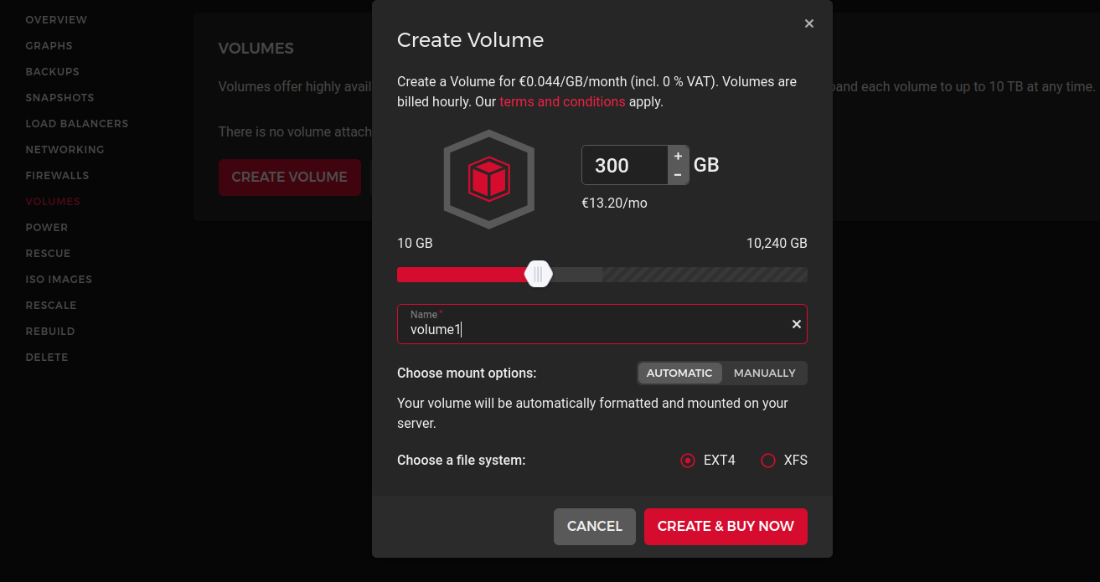Cancel the volume creation
1100x582 pixels.
point(594,526)
